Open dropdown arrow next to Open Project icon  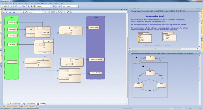pos(6,6)
